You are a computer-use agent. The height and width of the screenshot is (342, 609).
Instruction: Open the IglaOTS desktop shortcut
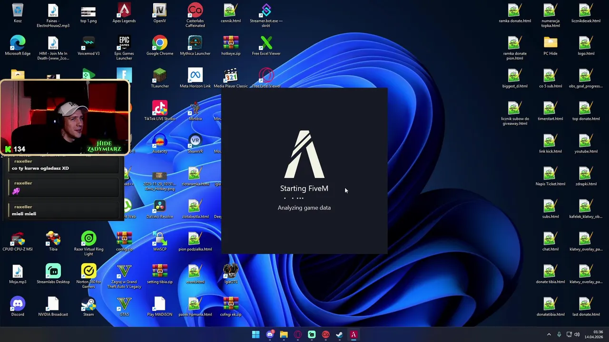[231, 274]
